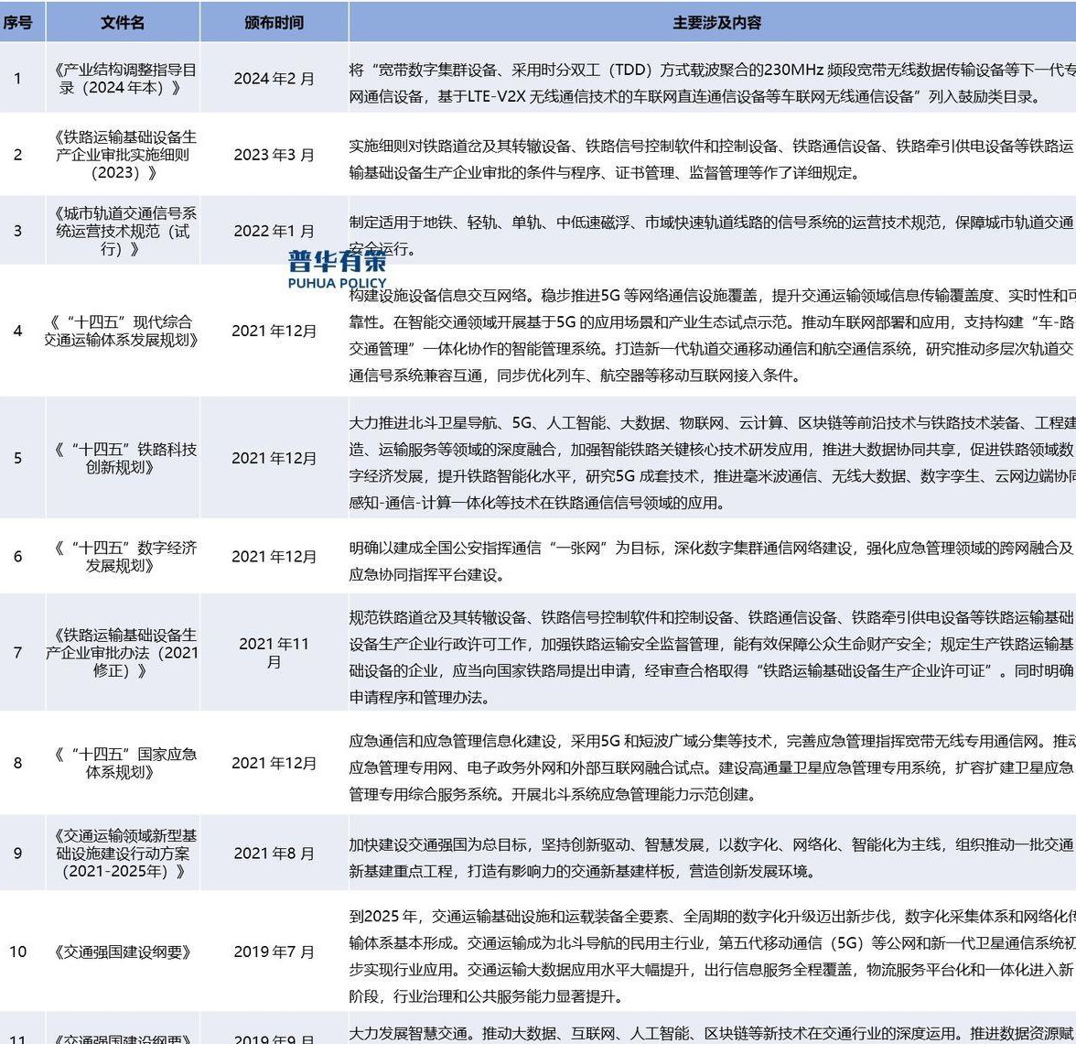Click the date 2021年12月 in row 6
Viewport: 1076px width, 1044px height.
(x=274, y=557)
